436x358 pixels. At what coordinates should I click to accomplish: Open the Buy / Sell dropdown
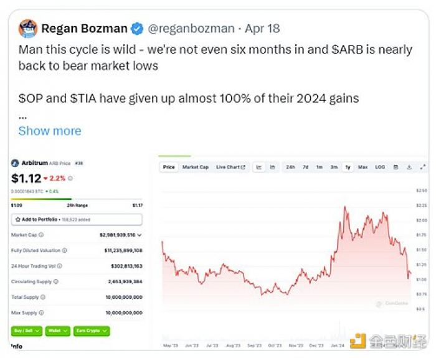(x=27, y=331)
